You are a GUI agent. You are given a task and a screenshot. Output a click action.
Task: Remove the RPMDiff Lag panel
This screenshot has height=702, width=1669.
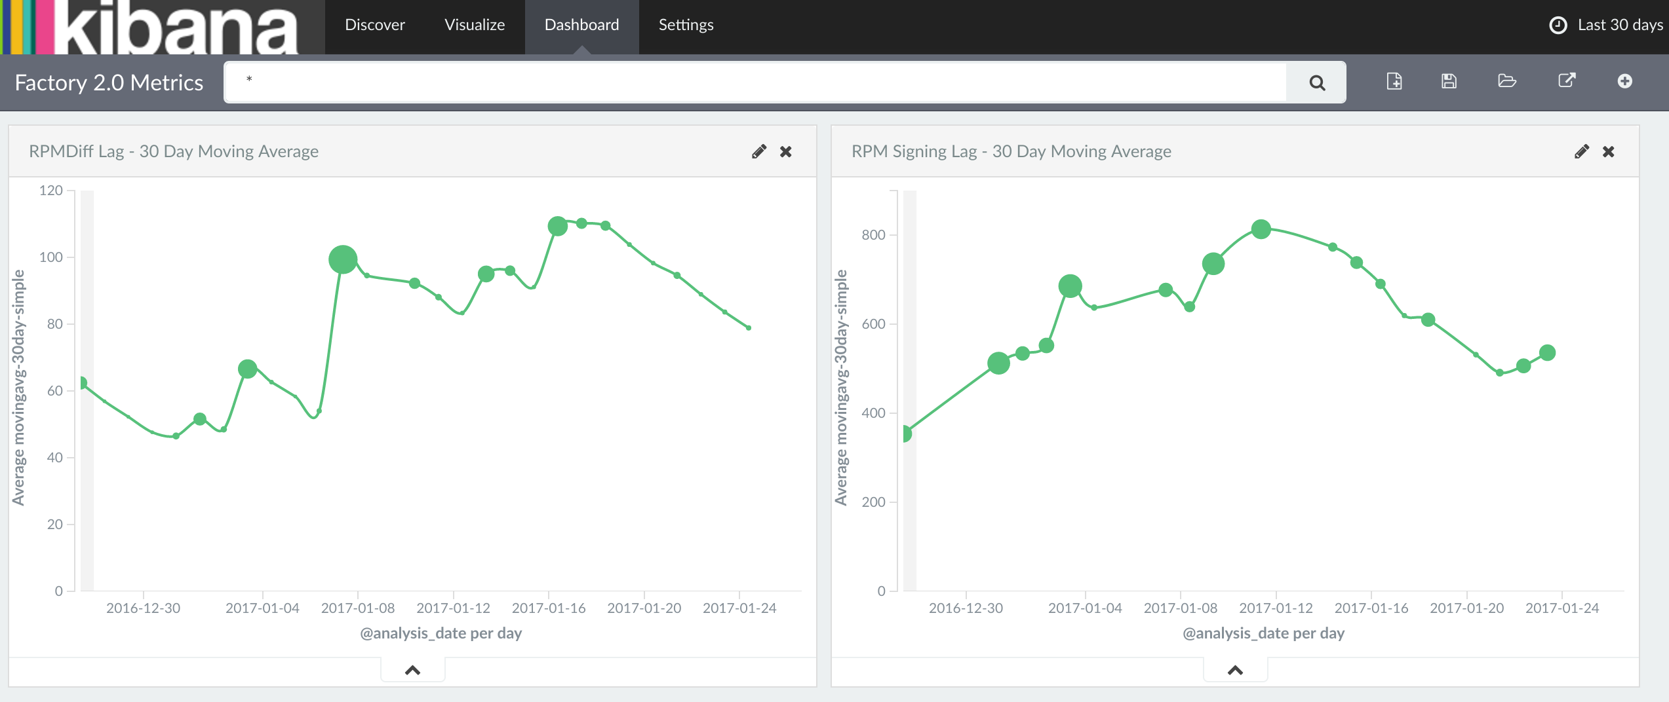[786, 152]
